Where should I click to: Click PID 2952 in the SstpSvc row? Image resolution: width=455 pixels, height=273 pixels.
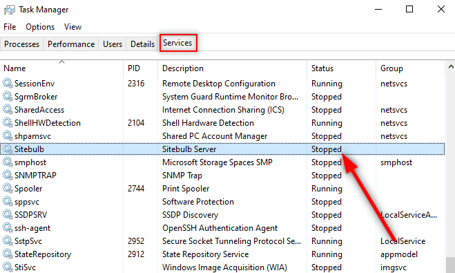[x=136, y=241]
